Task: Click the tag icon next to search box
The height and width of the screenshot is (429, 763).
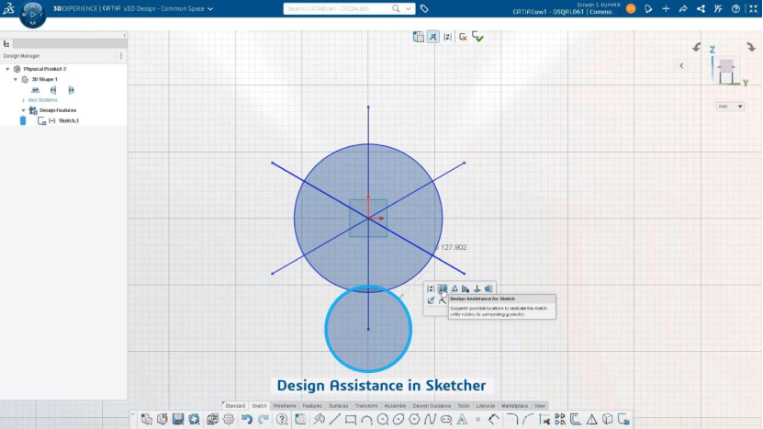Action: click(x=424, y=9)
